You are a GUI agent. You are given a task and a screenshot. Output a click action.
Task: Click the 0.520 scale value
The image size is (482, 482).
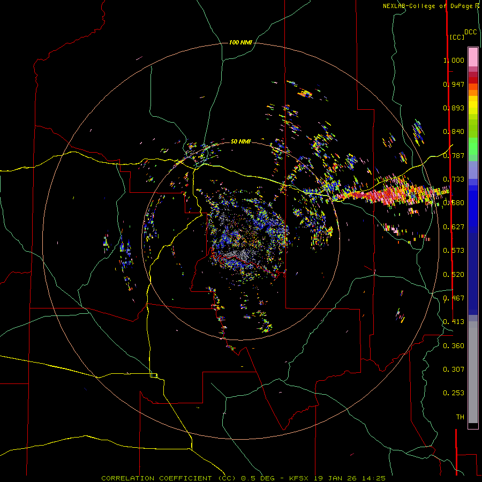pyautogui.click(x=454, y=275)
